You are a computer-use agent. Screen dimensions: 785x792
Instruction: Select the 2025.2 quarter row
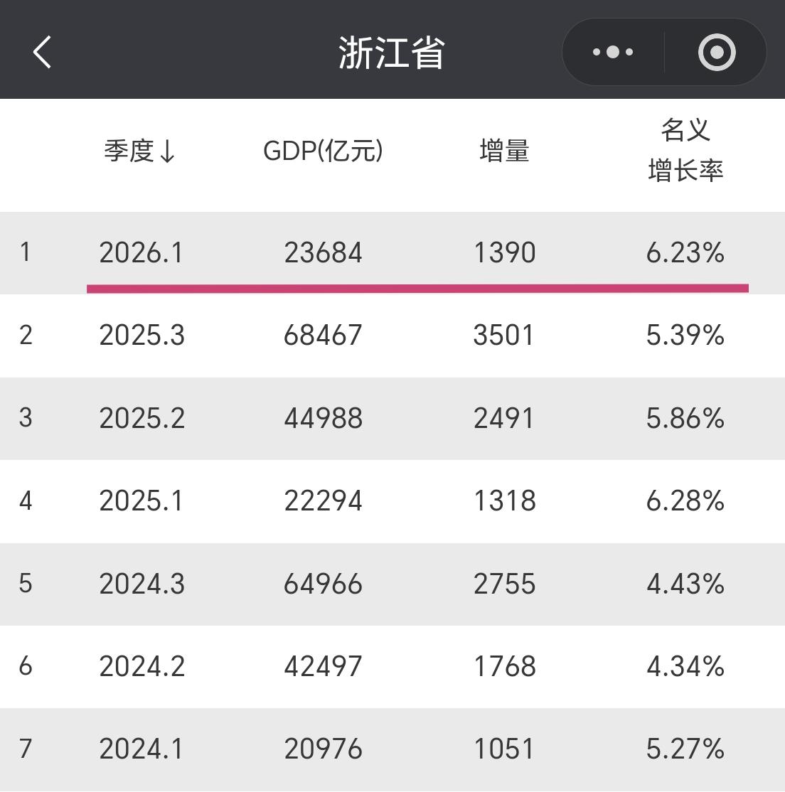[391, 419]
